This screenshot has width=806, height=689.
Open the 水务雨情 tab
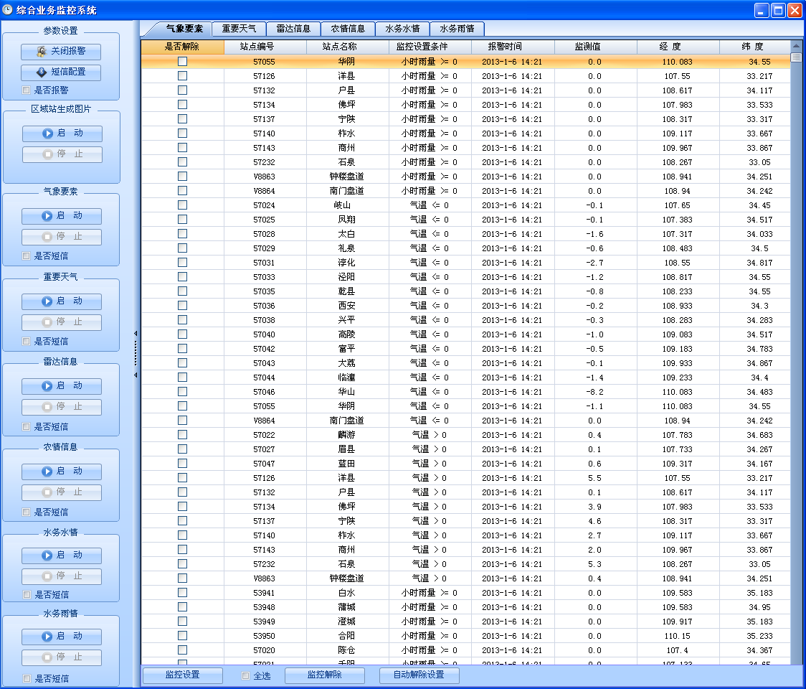[x=457, y=29]
